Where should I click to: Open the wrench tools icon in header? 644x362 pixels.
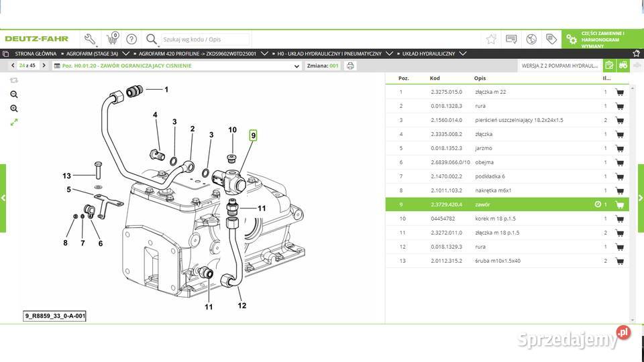(90, 39)
